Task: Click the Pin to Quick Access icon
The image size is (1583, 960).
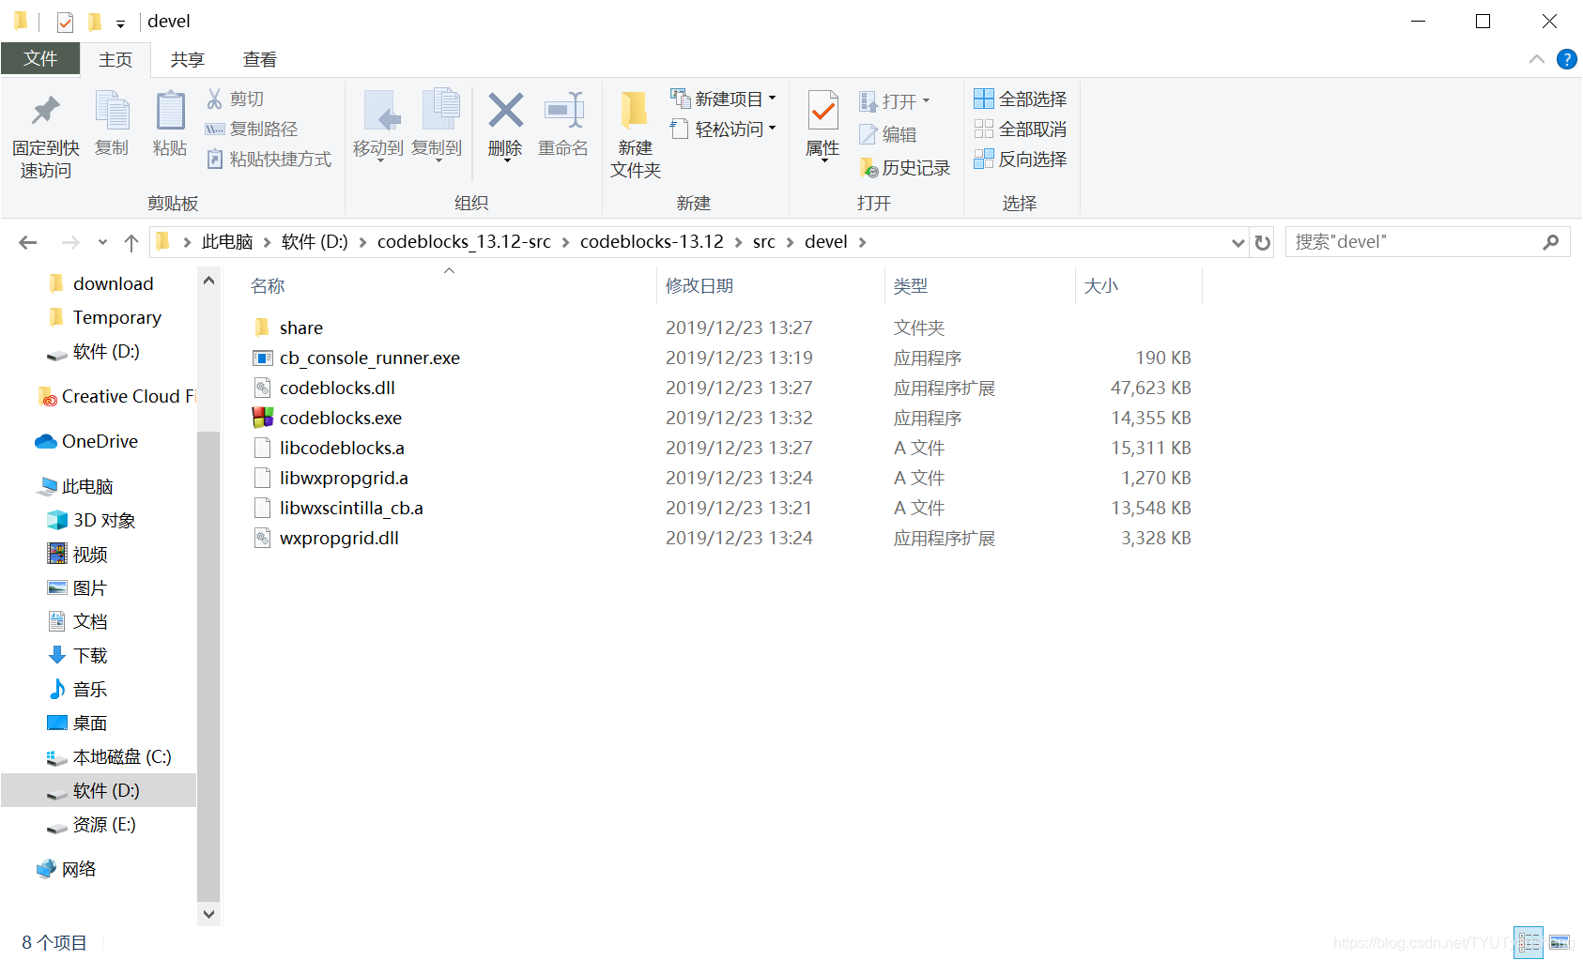Action: pyautogui.click(x=45, y=111)
